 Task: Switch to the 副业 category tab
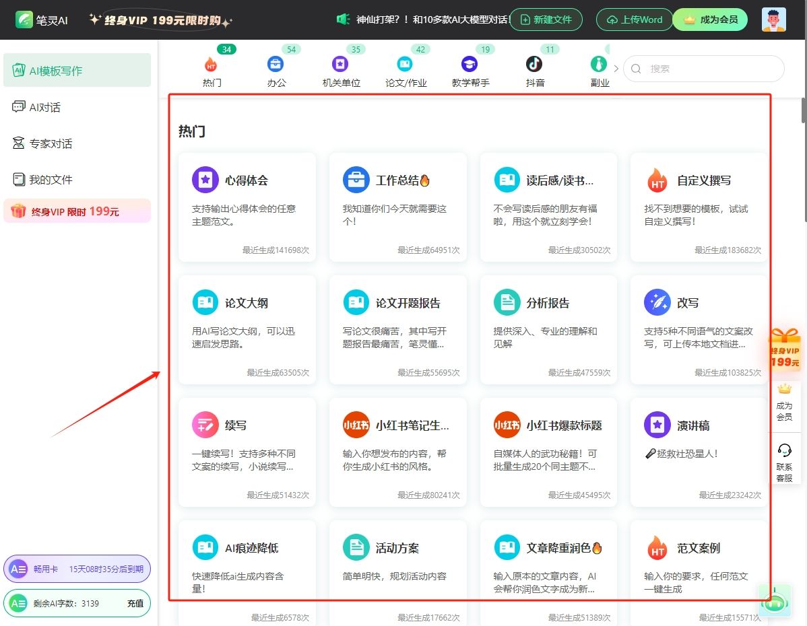click(600, 71)
